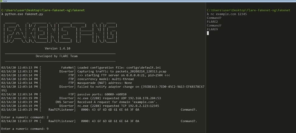Screen dimensions: 296x133
Task: Click the Cmder app icon in title bar
Action: click(x=1, y=1)
